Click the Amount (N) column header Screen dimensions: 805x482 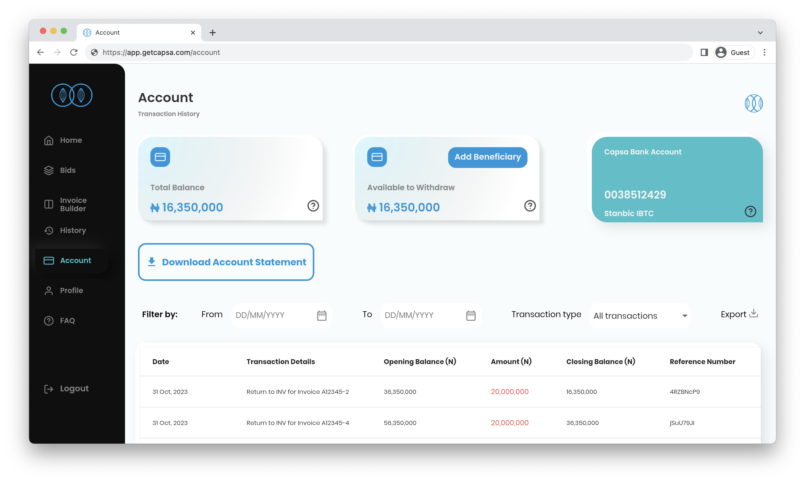click(511, 361)
